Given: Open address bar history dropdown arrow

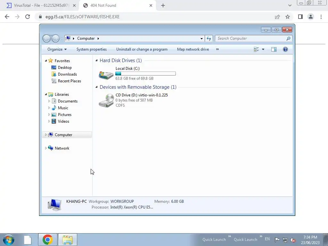Looking at the screenshot, I should coord(201,38).
